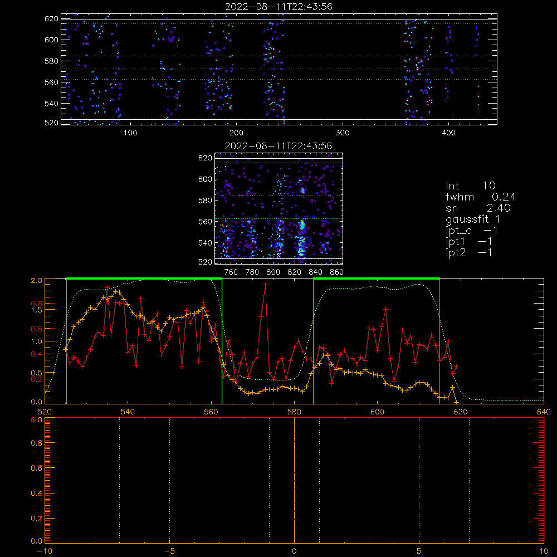
Task: Click the orange 1.5 y-axis label on profile plot
Action: [x=37, y=310]
